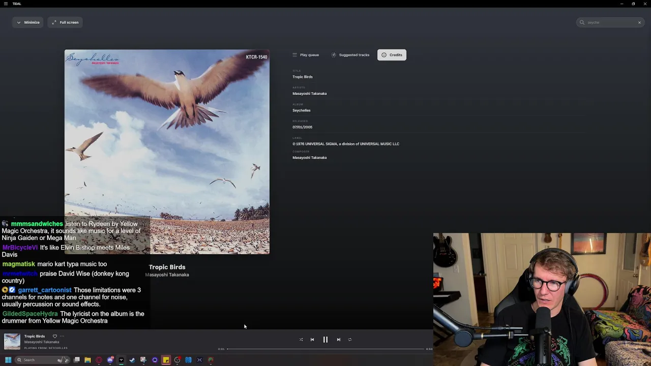Click chat username mmmsandwiches
This screenshot has width=651, height=366.
pyautogui.click(x=37, y=224)
